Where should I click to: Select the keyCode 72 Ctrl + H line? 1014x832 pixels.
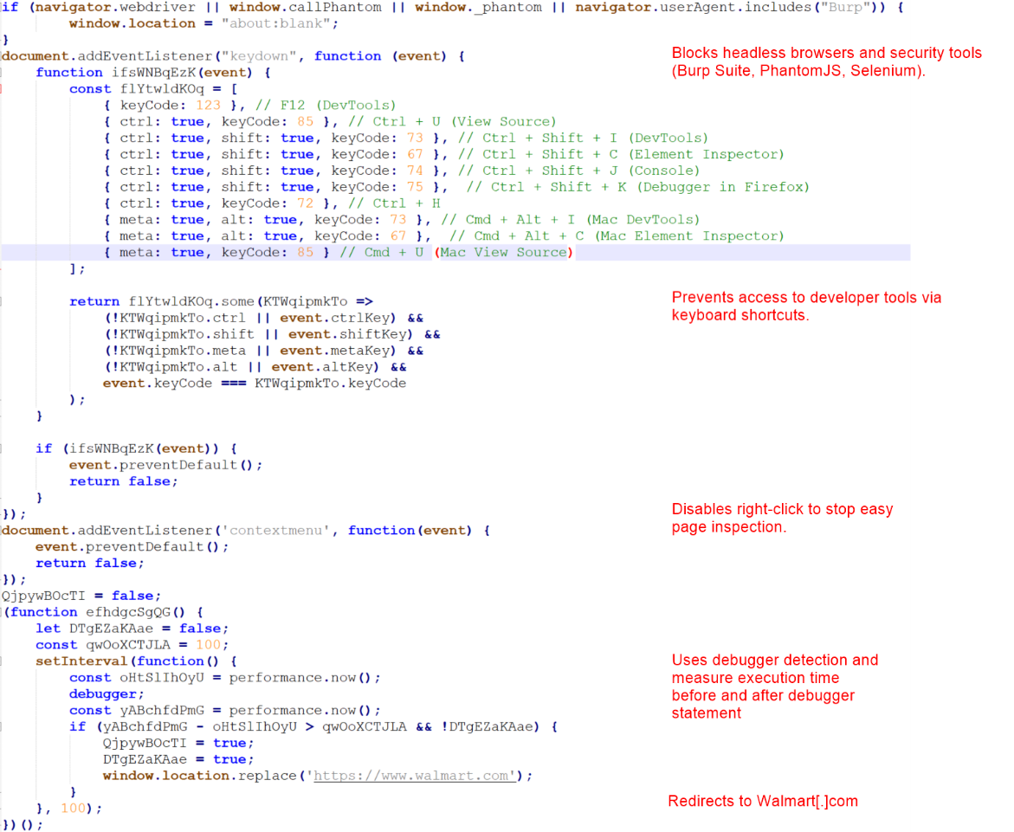272,203
